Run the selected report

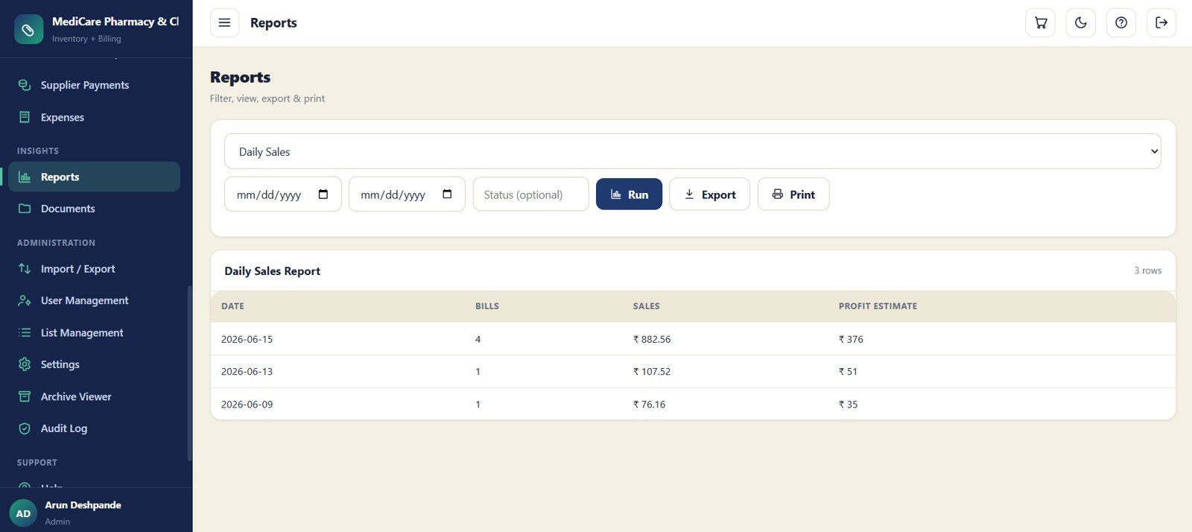coord(629,194)
